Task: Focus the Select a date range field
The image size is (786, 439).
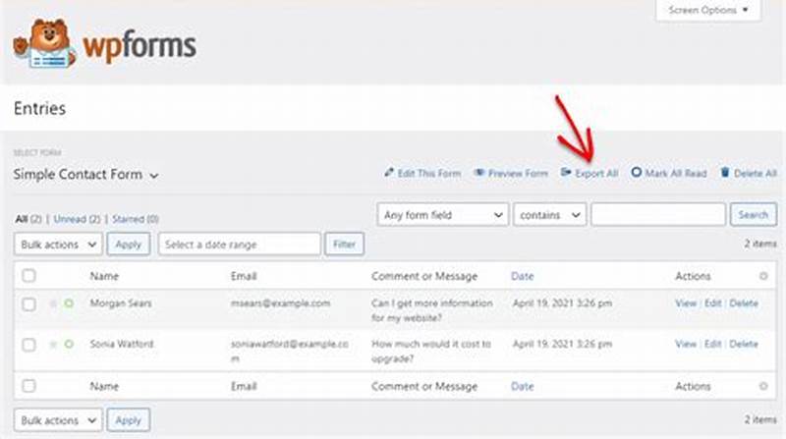Action: [x=240, y=245]
